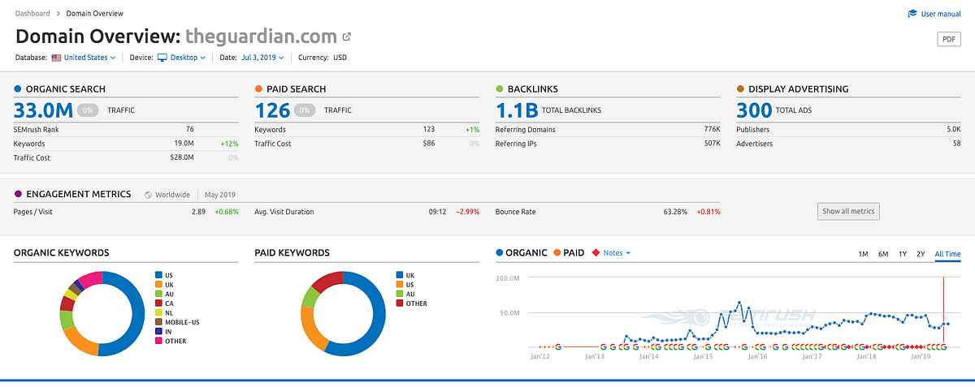
Task: Click the User manual graduation cap icon
Action: (912, 14)
